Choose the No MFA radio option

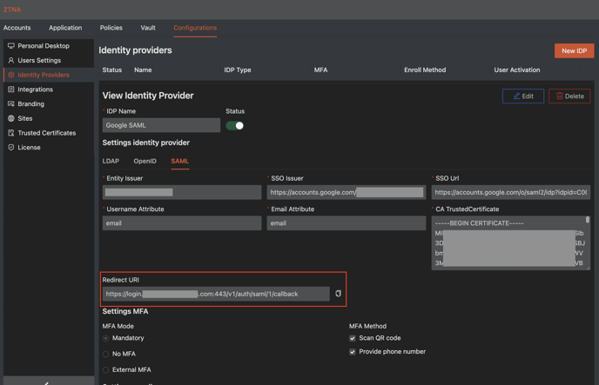point(106,354)
